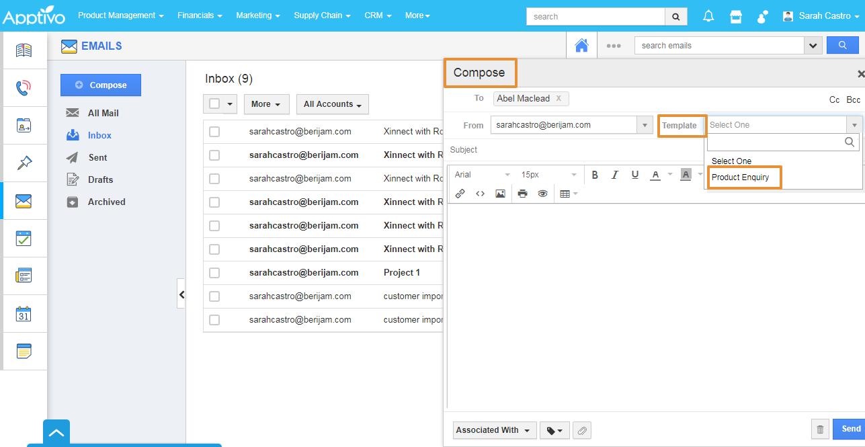Expand the Associated With dropdown
This screenshot has height=447, width=865.
pyautogui.click(x=493, y=430)
